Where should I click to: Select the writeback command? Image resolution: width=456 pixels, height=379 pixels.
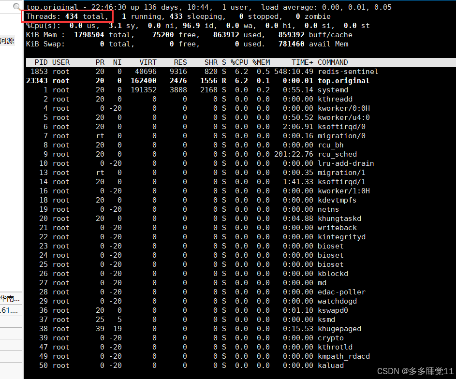pyautogui.click(x=337, y=228)
